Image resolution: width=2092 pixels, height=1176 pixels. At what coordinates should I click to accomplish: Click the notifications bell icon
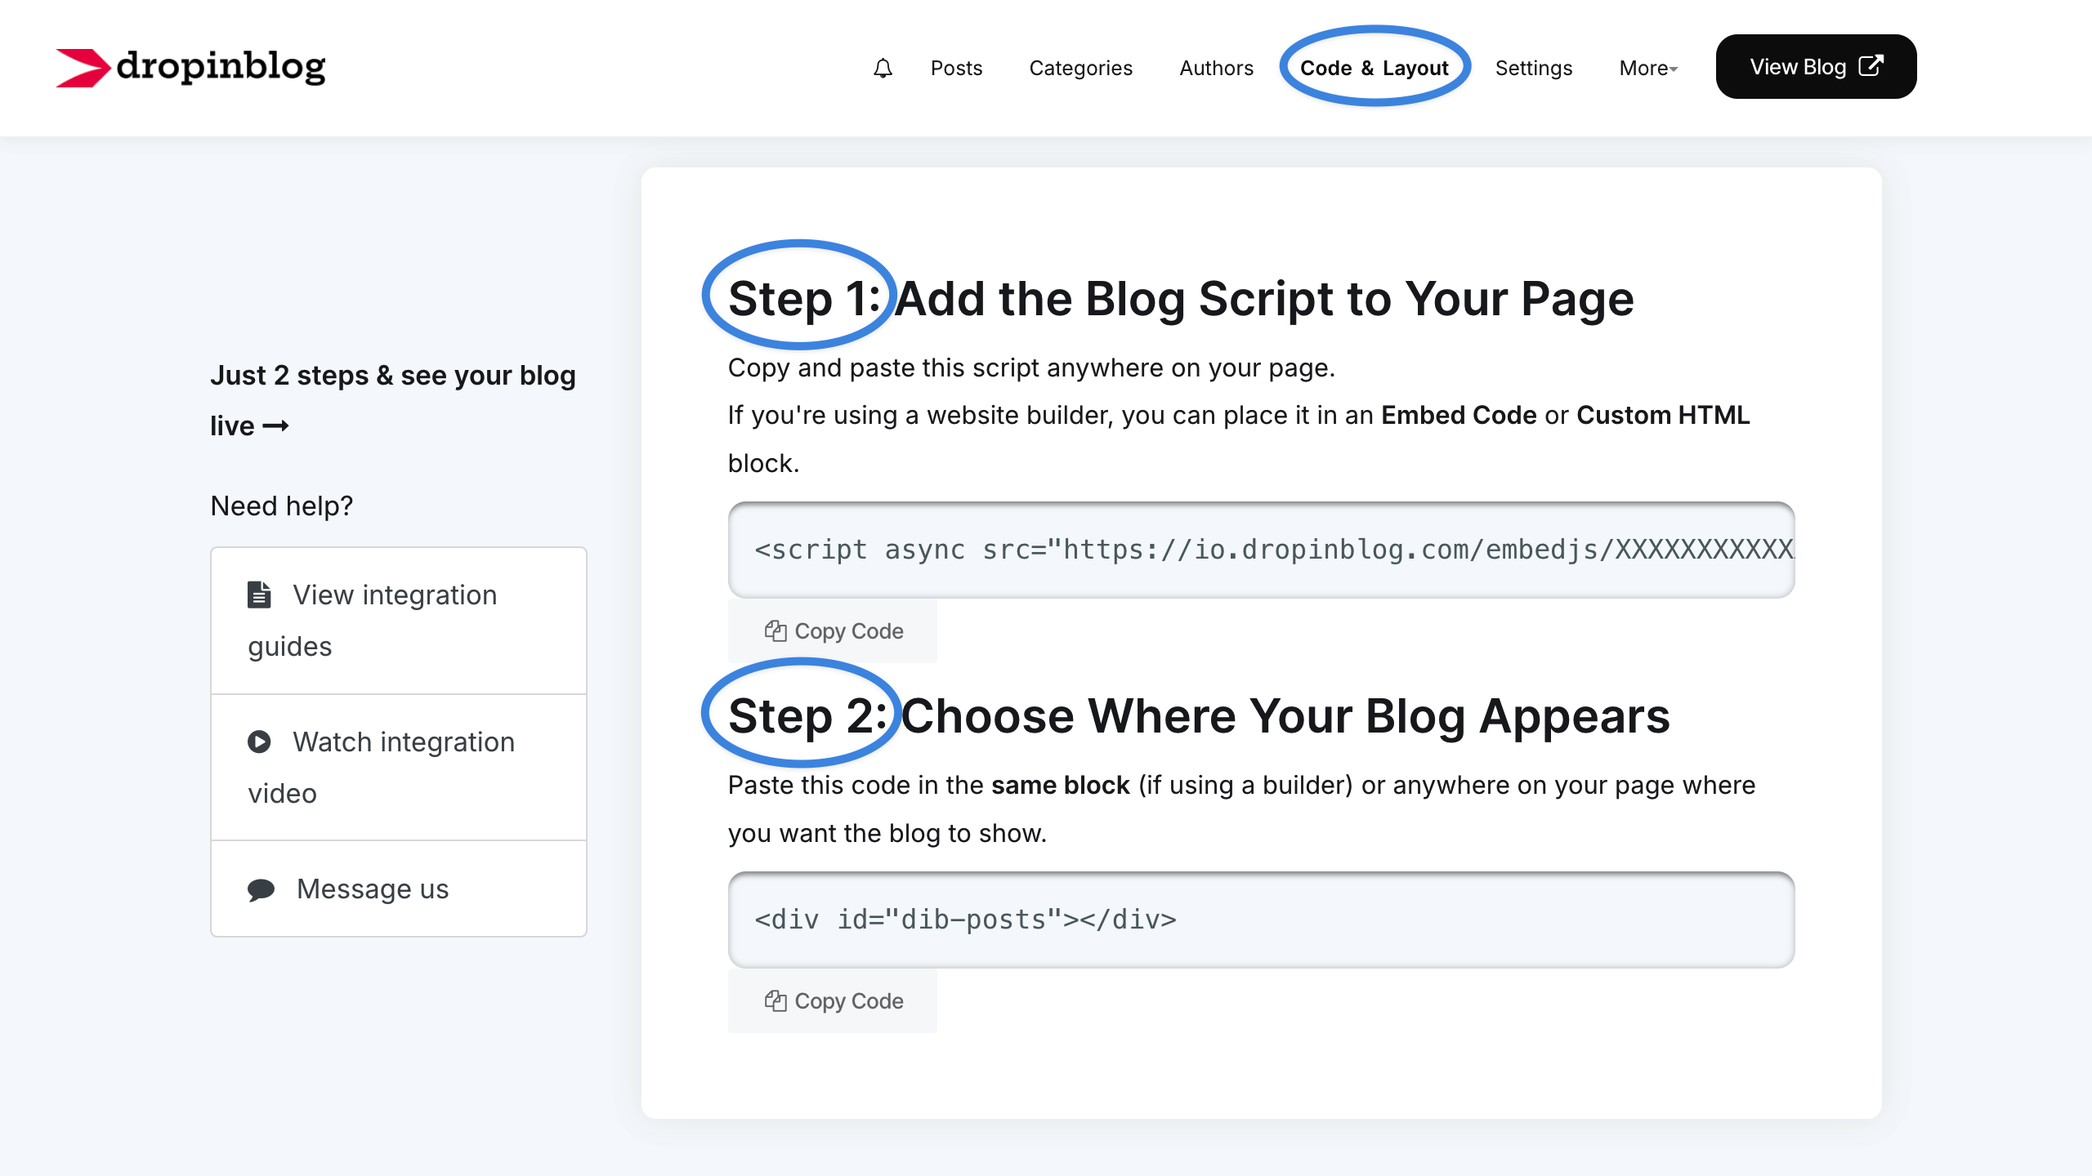(883, 68)
